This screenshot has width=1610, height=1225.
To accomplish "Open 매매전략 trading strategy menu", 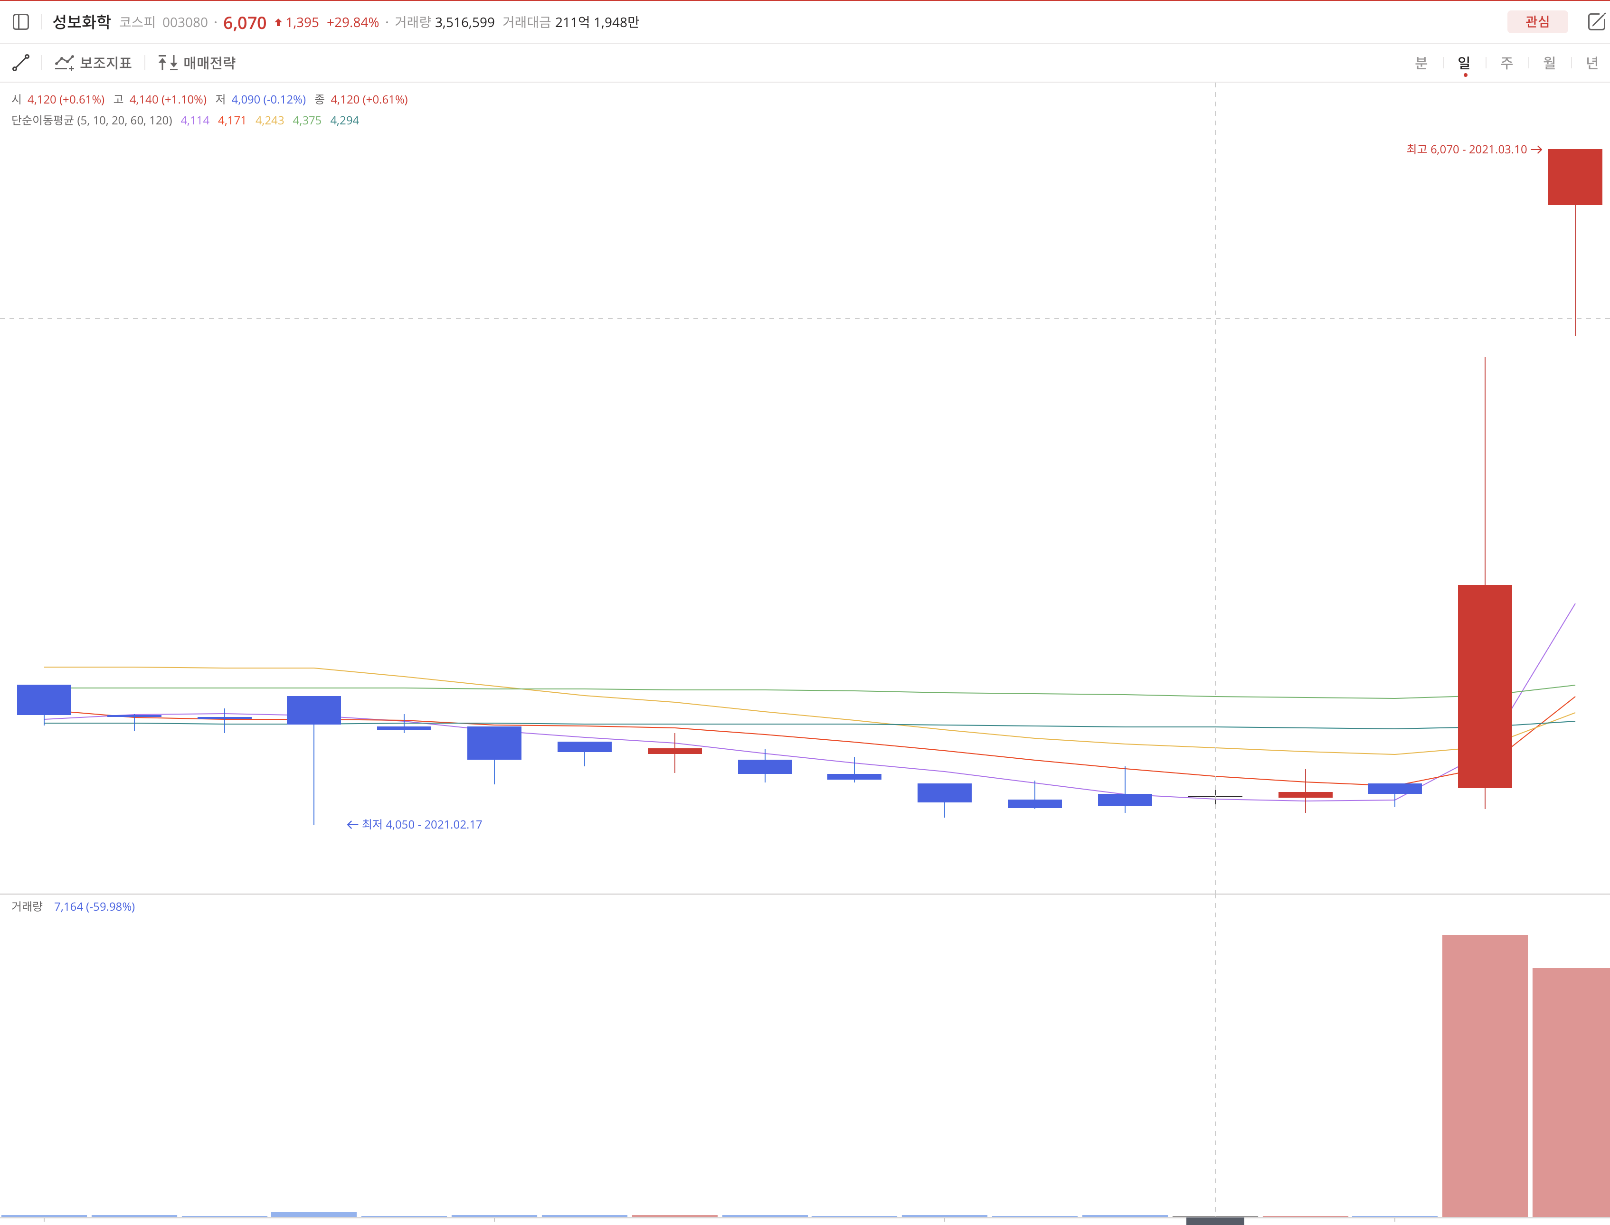I will coord(197,63).
